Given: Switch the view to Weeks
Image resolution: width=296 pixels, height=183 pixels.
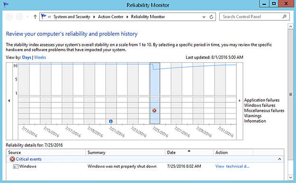Looking at the screenshot, I should pos(40,57).
